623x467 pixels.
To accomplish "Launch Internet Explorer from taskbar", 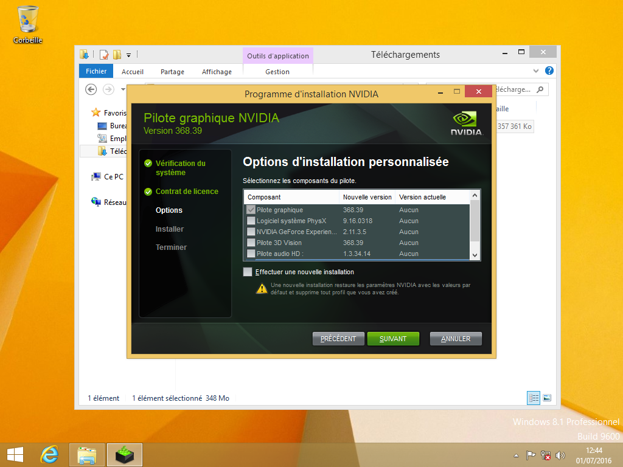I will pos(50,455).
